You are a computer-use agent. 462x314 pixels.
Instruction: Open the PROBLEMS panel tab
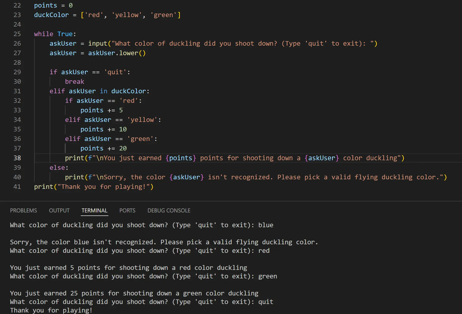[23, 210]
